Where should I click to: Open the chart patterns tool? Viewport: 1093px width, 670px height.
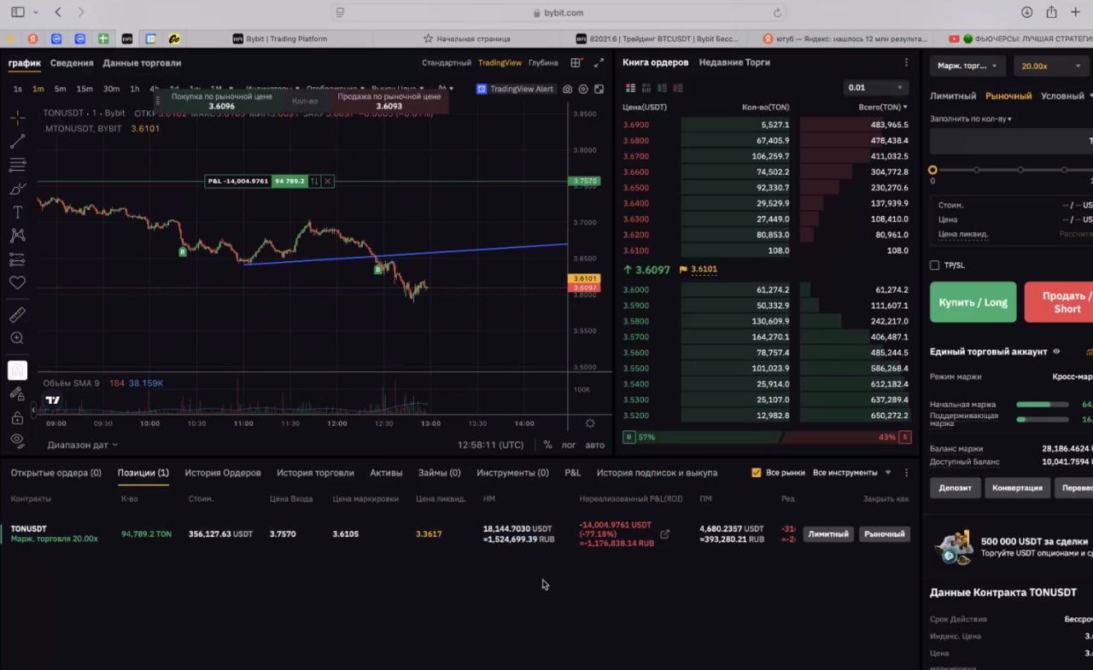coord(17,236)
